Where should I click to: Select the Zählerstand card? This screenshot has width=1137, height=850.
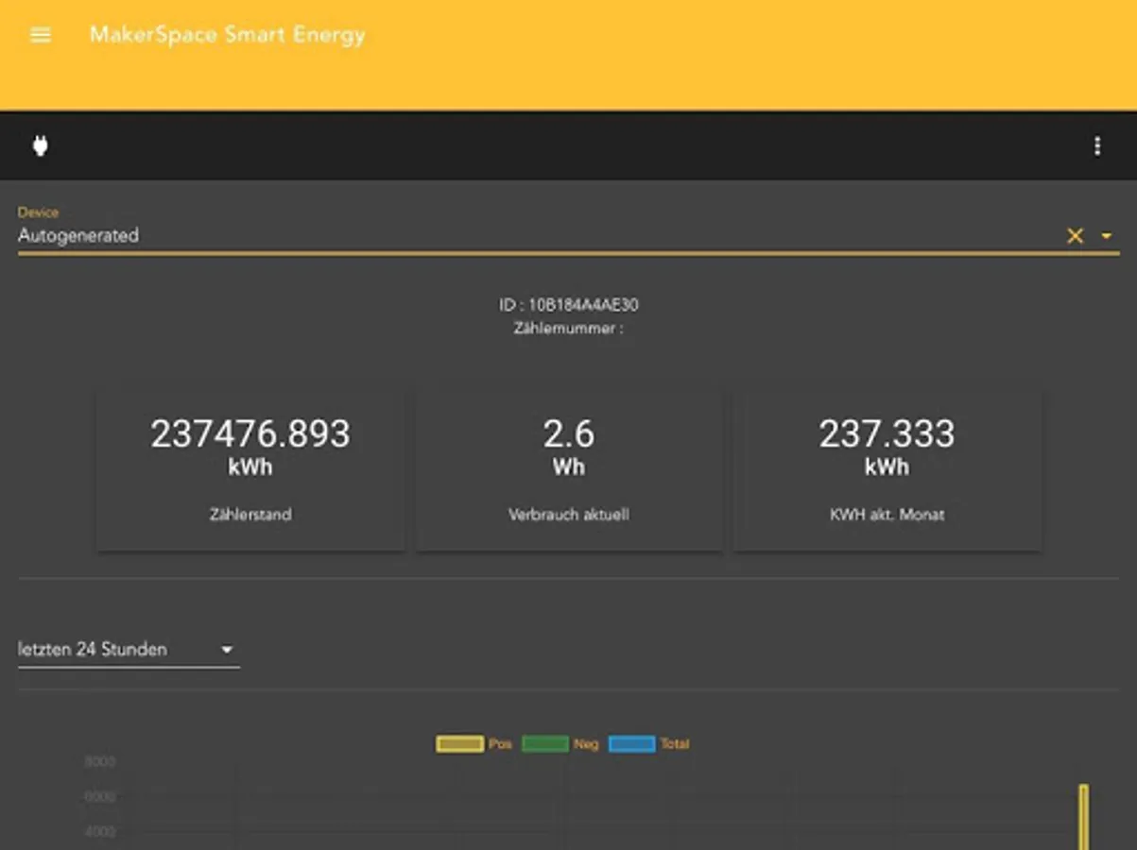250,469
